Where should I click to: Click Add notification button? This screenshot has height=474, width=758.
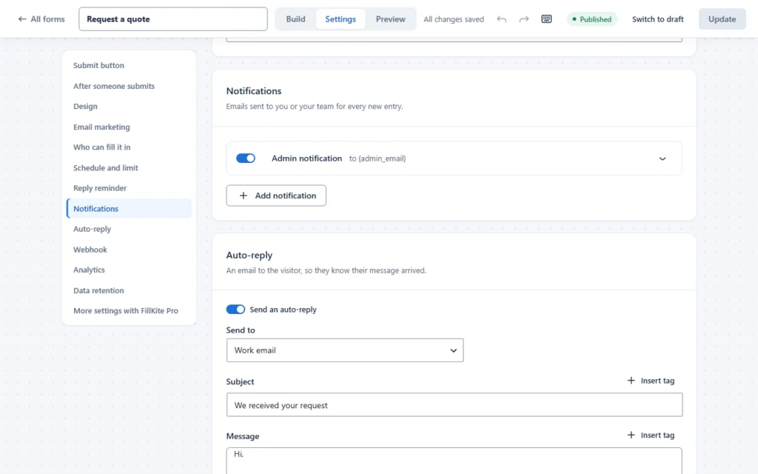(x=276, y=196)
